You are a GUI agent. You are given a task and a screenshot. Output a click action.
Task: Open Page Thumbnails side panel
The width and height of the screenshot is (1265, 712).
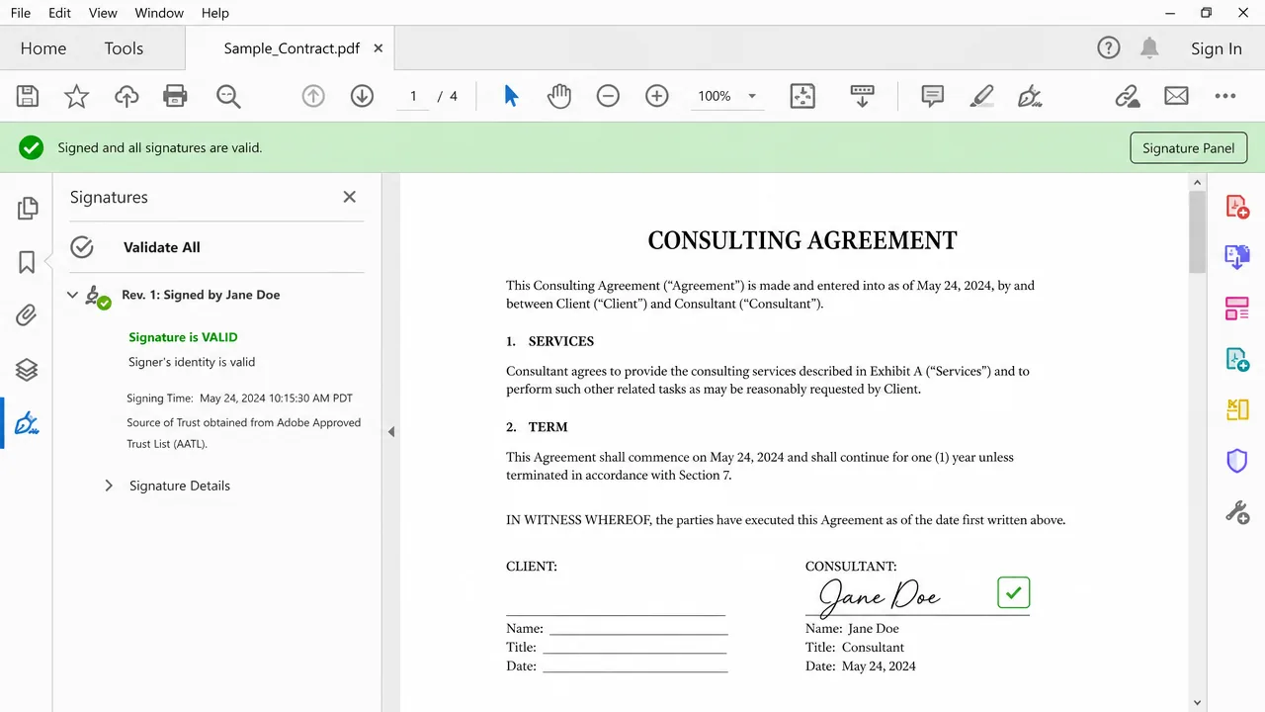[x=27, y=208]
